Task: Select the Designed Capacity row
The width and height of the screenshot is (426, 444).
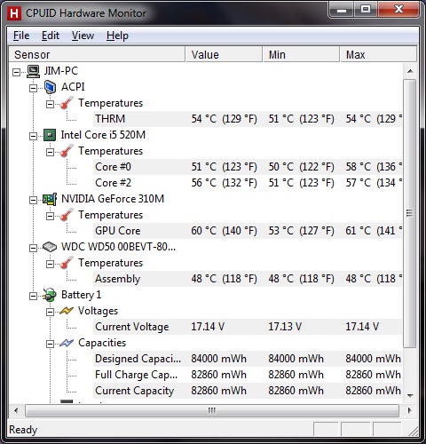Action: (248, 359)
